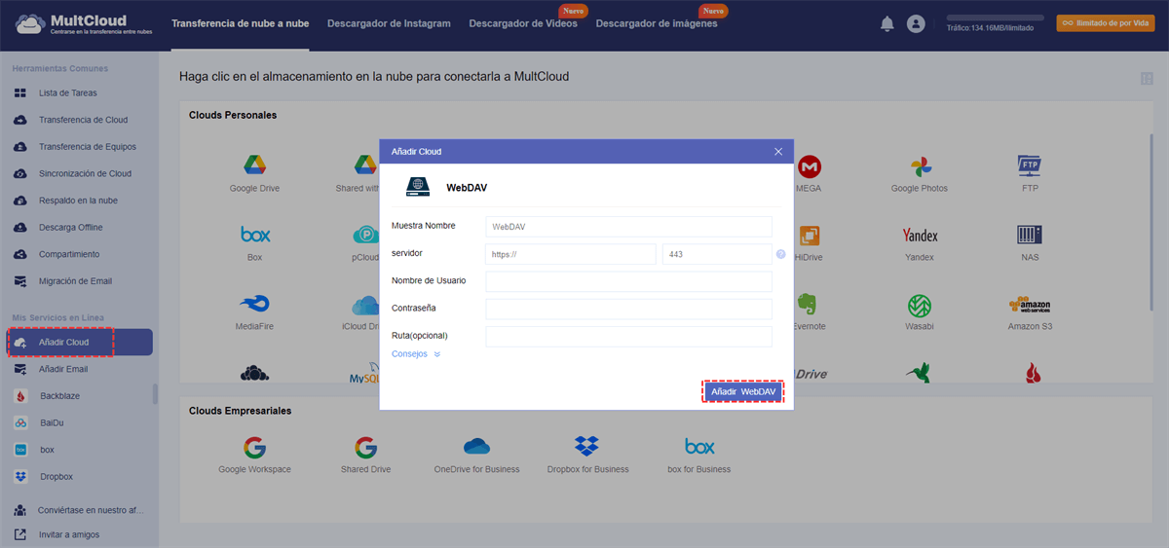Choose the OneDrive for Business icon
The width and height of the screenshot is (1169, 548).
[476, 447]
